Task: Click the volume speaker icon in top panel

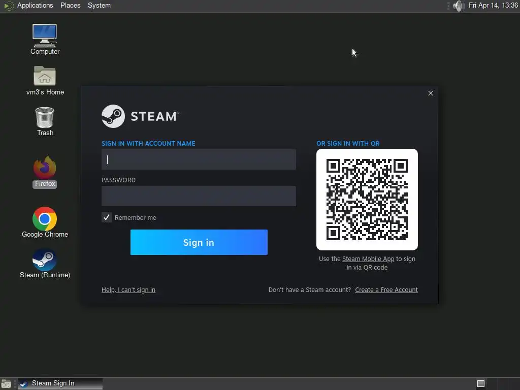Action: point(458,6)
